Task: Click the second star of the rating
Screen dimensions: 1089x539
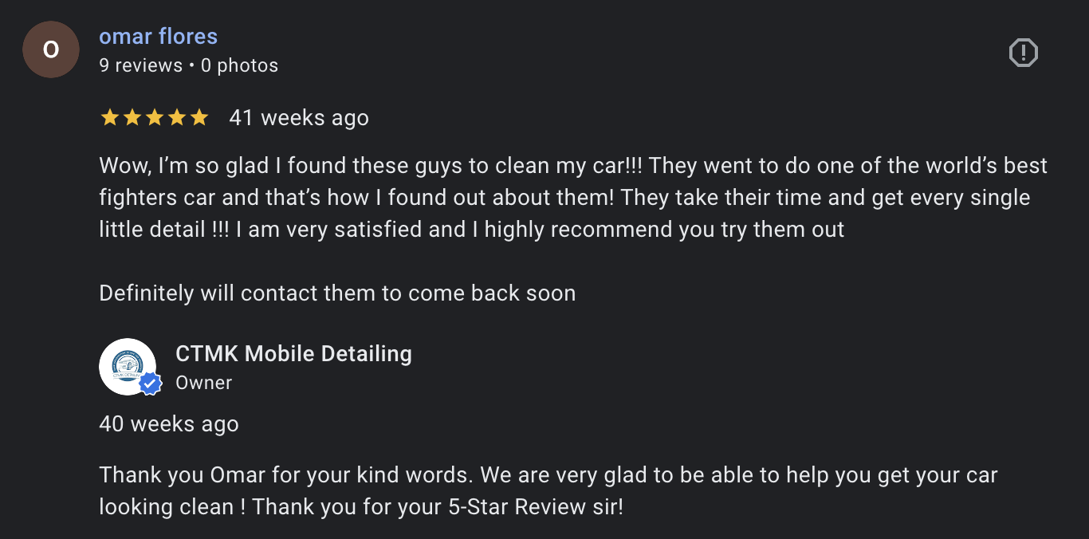Action: tap(132, 118)
